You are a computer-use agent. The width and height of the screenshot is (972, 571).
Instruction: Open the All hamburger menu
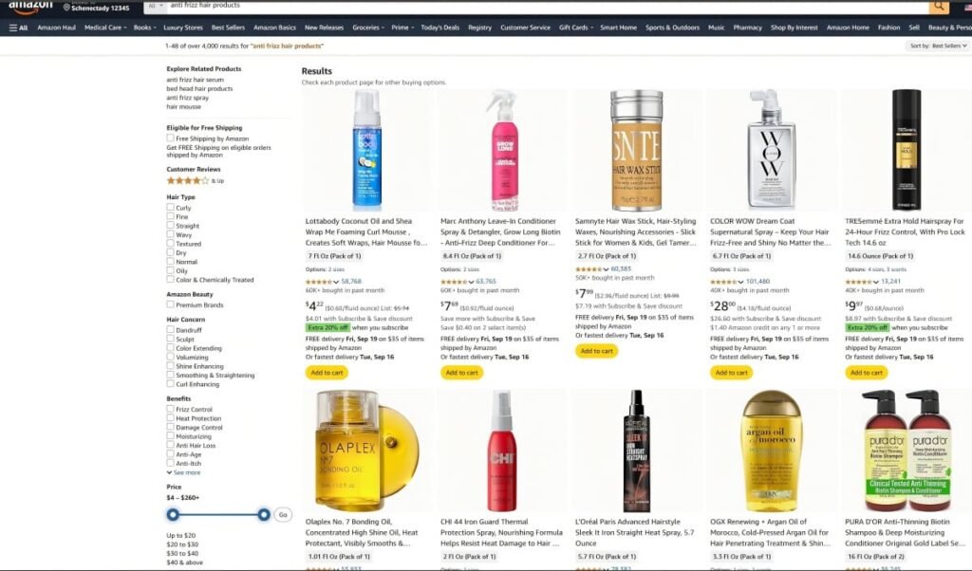click(x=18, y=28)
